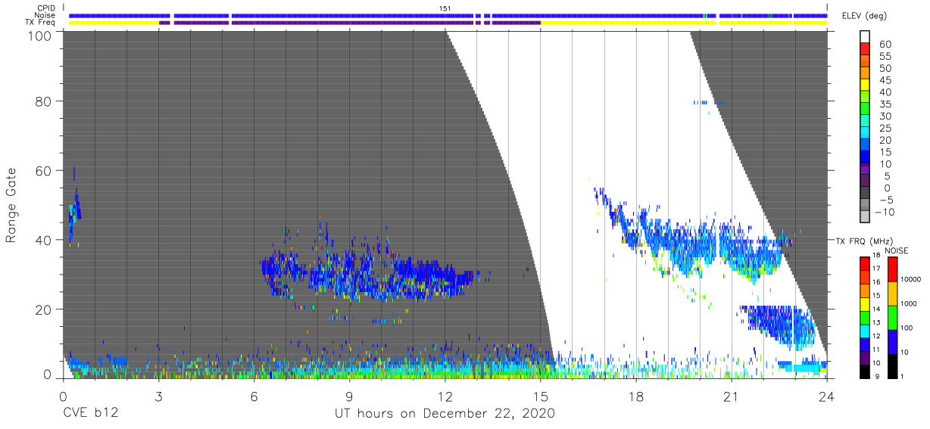Click the CPID label at top left
Image resolution: width=930 pixels, height=429 pixels.
pos(46,8)
